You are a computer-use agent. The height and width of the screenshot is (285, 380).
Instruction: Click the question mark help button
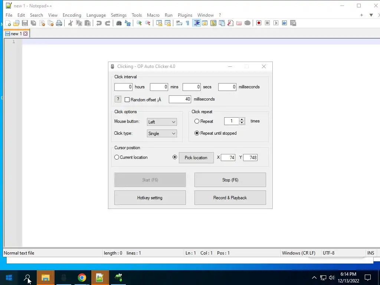click(x=118, y=99)
